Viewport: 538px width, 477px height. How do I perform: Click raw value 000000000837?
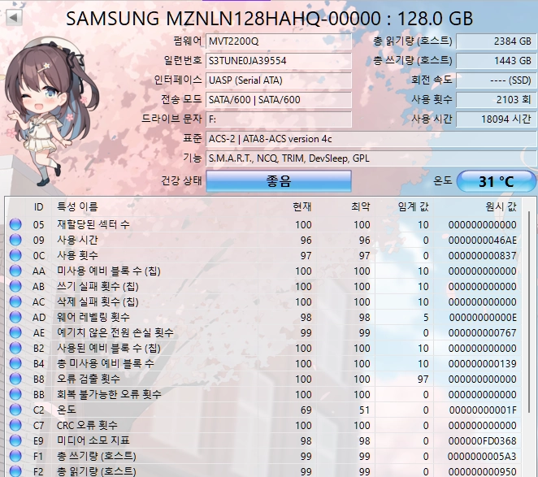(483, 256)
